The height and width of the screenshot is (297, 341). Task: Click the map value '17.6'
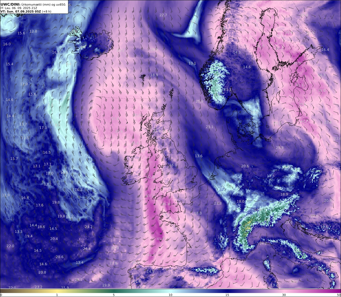pyautogui.click(x=40, y=205)
